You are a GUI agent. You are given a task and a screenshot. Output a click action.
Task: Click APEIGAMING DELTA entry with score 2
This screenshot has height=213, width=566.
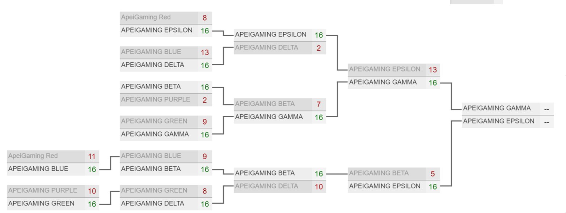[267, 48]
